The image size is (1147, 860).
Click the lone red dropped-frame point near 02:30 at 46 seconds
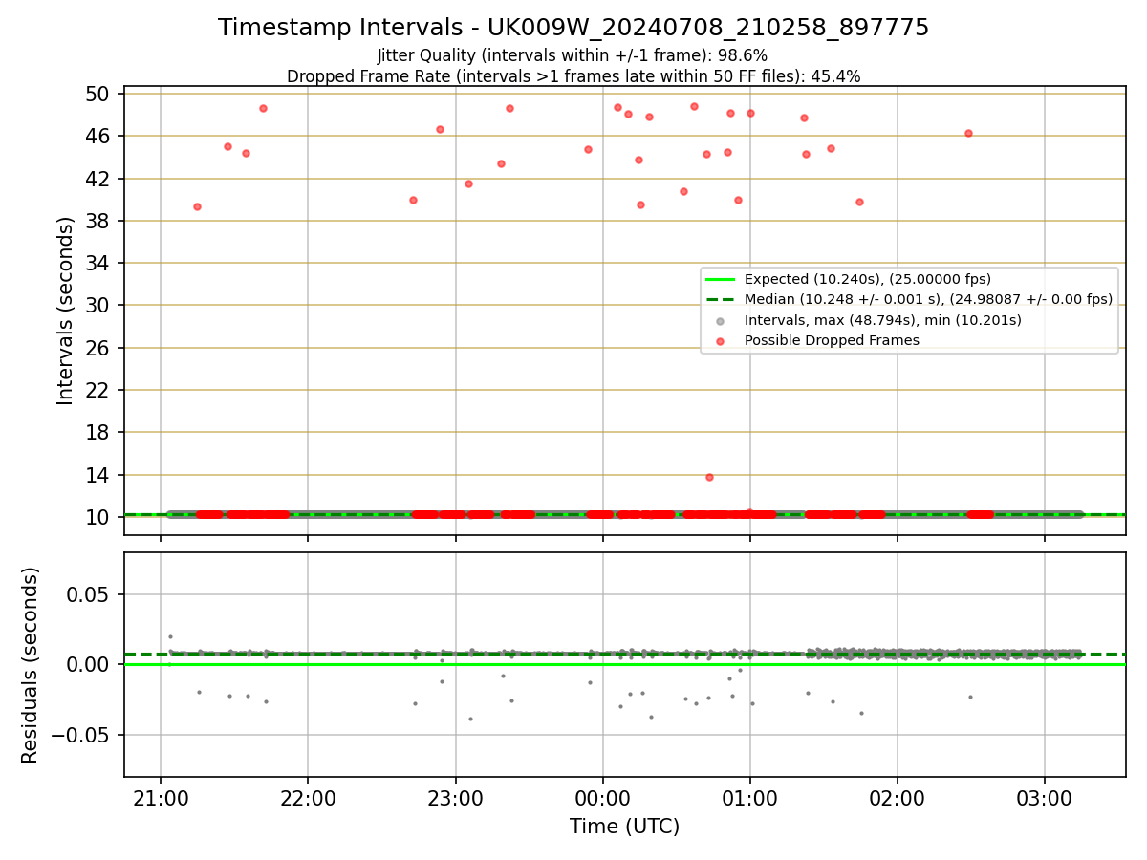pyautogui.click(x=968, y=133)
